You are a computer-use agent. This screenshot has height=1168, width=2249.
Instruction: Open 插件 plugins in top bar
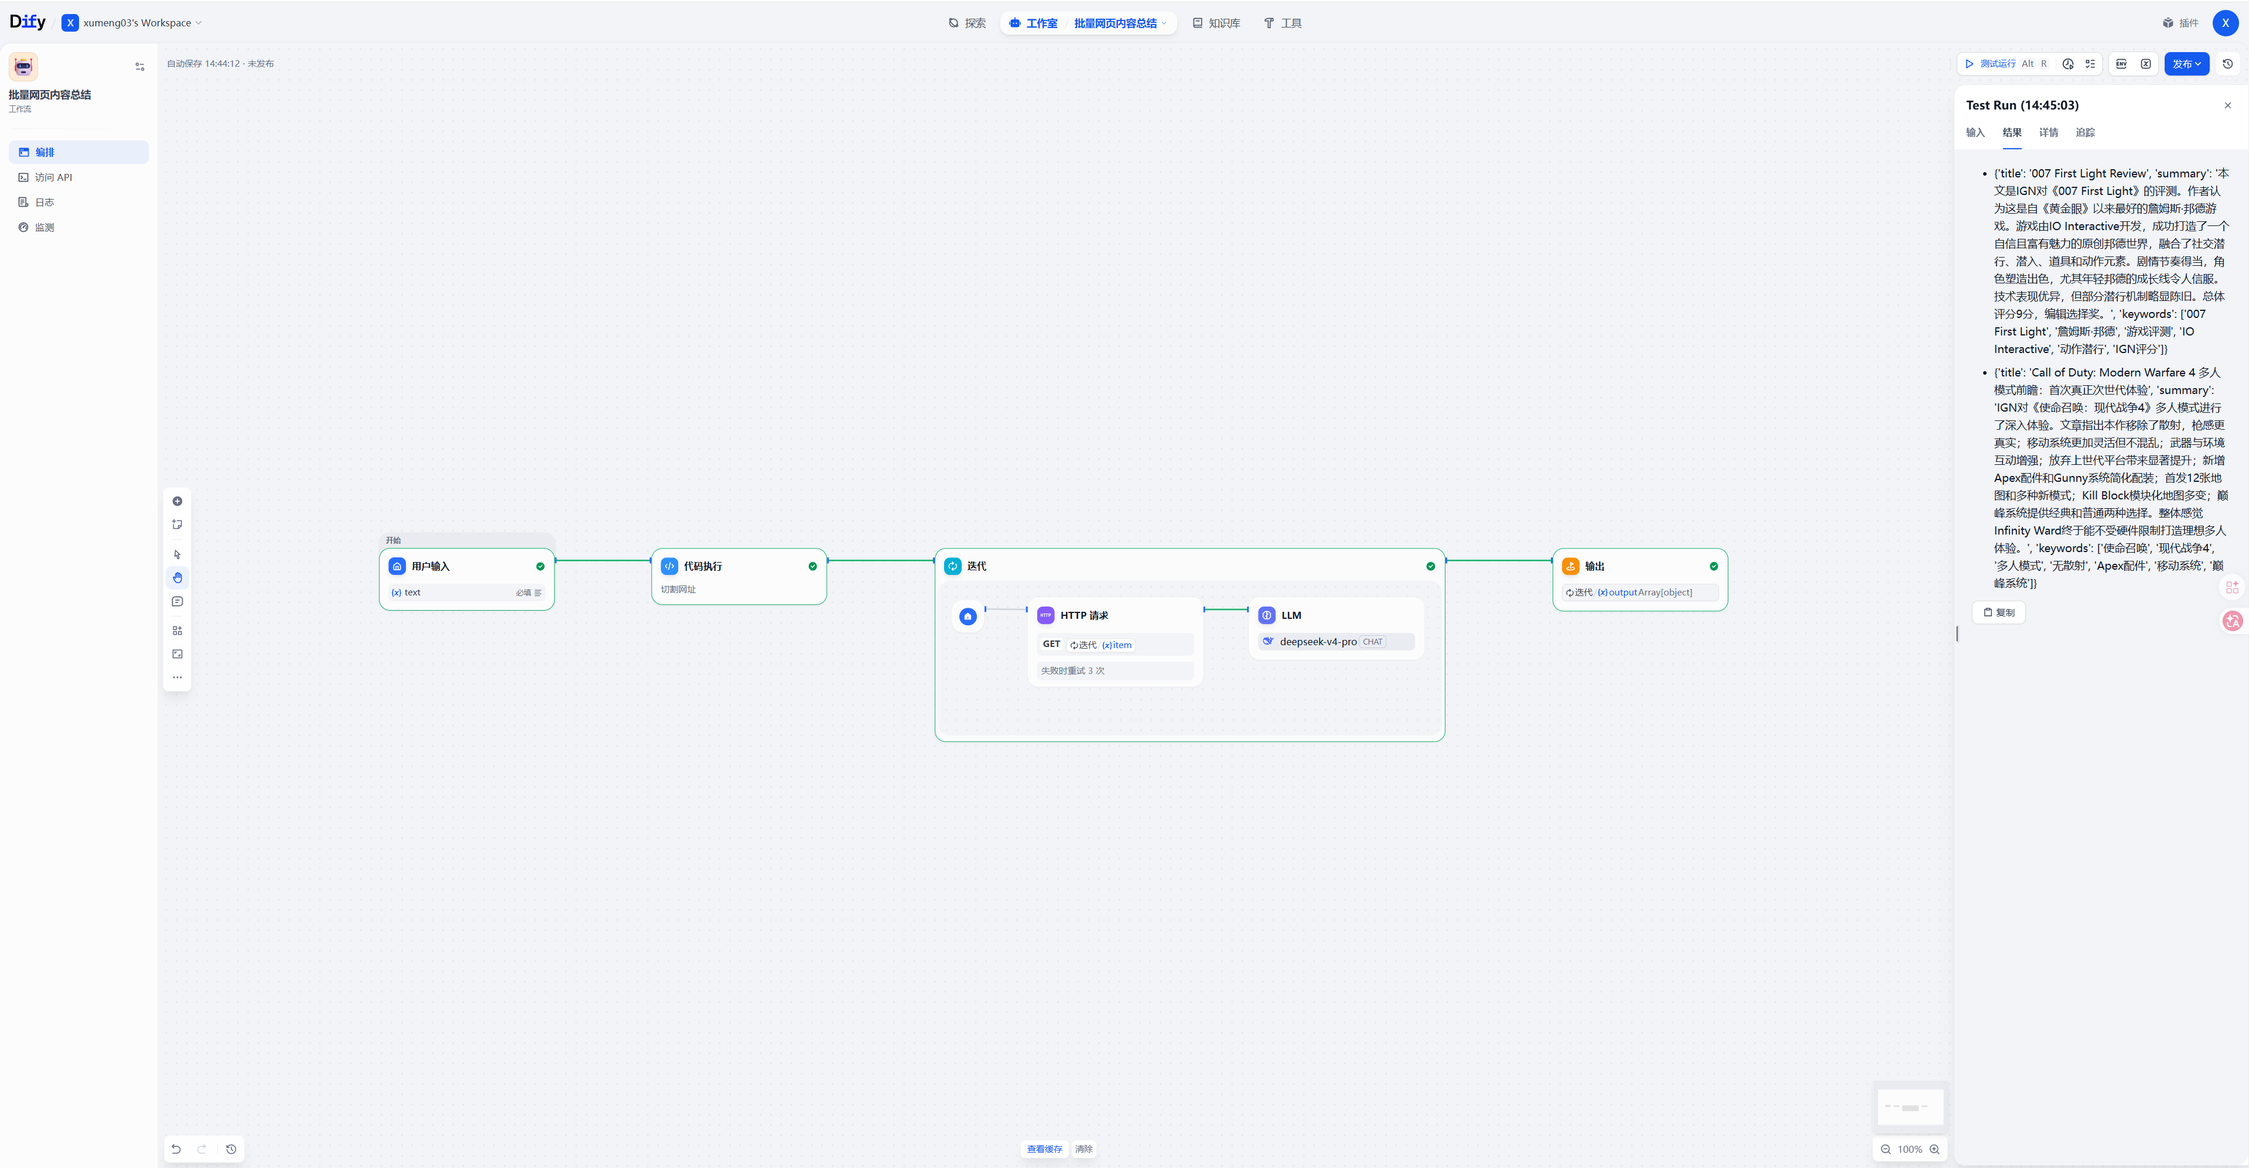pos(2180,23)
